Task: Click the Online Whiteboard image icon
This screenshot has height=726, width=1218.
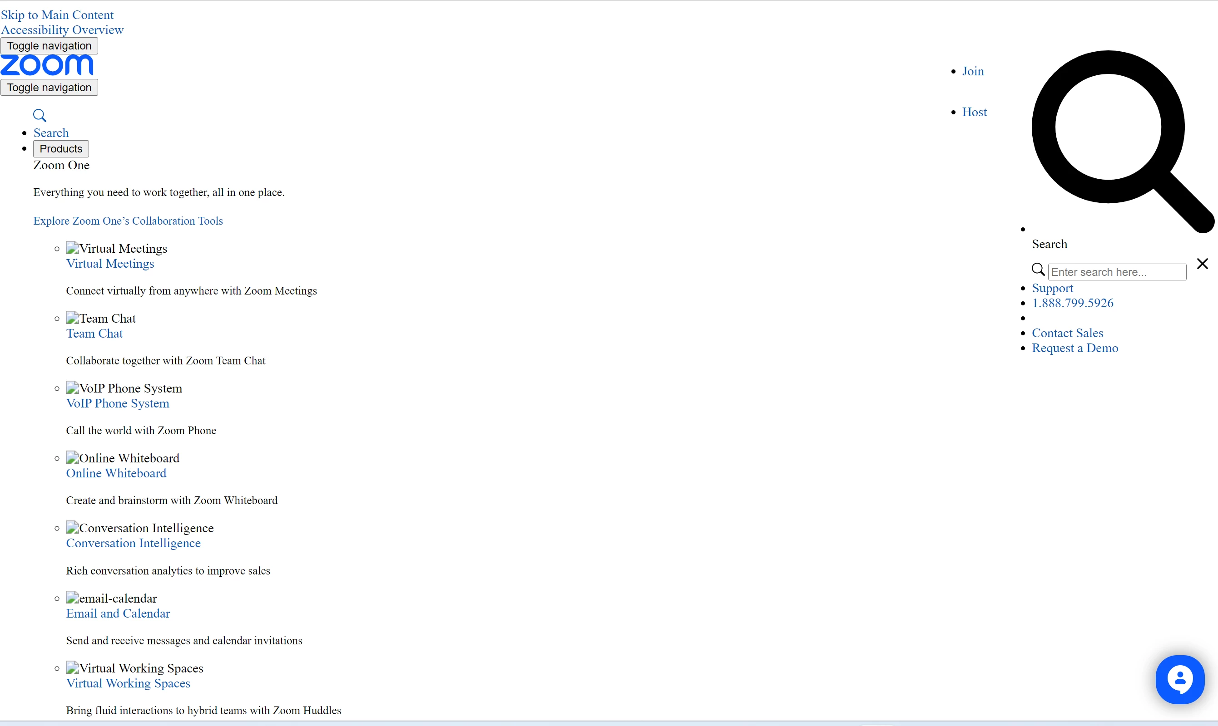Action: (x=73, y=458)
